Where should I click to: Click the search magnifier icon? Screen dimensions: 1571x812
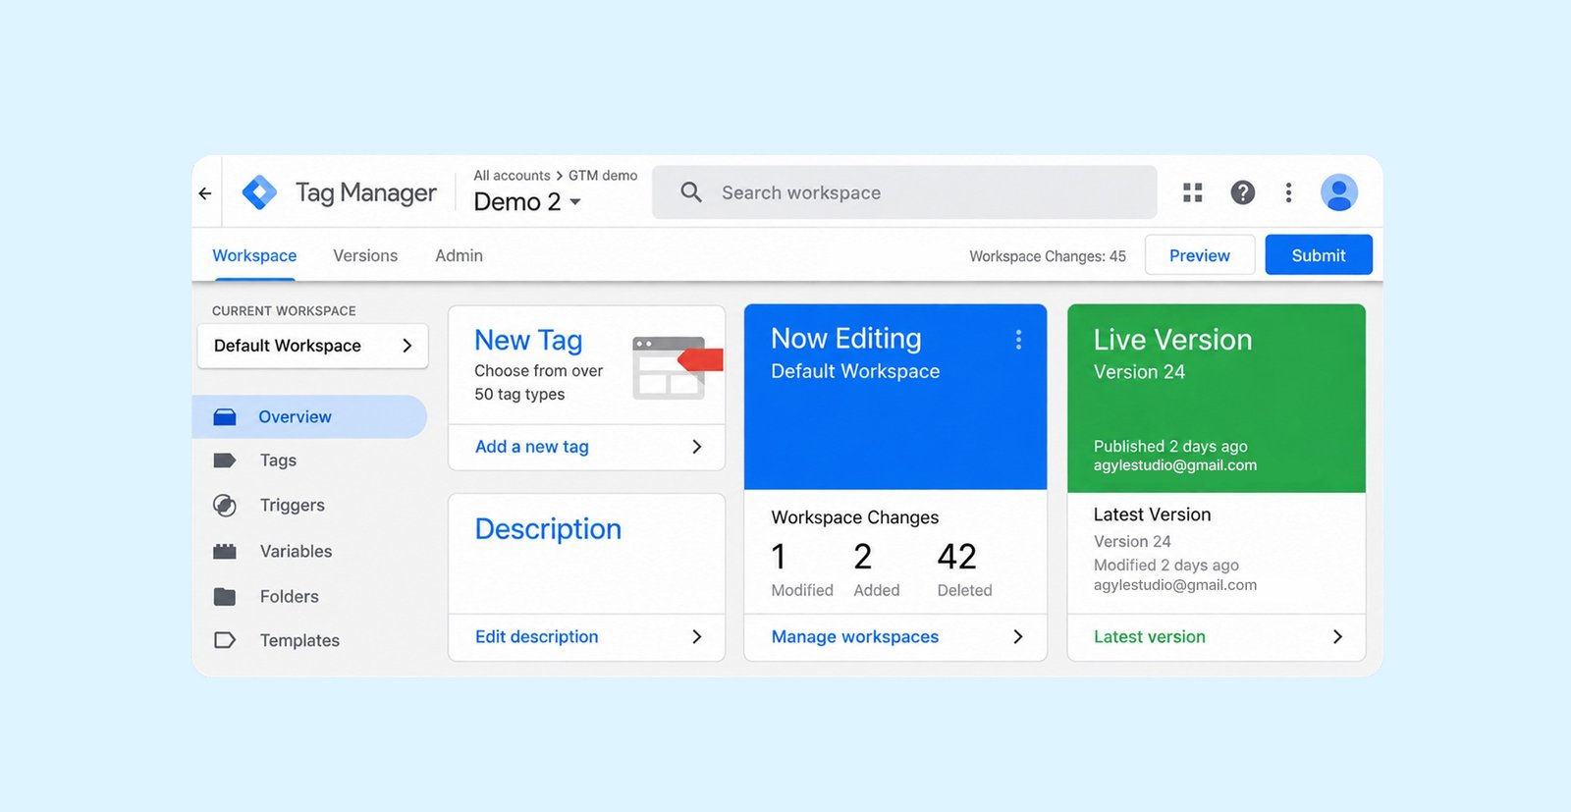pos(691,192)
